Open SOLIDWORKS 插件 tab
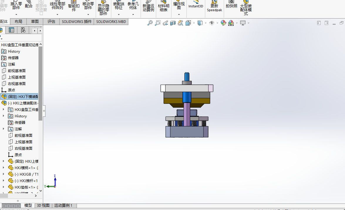The image size is (345, 210). tap(77, 21)
